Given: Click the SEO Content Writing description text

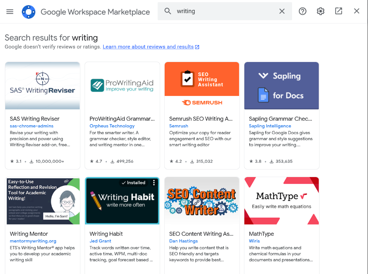Looking at the screenshot, I should coord(199,254).
